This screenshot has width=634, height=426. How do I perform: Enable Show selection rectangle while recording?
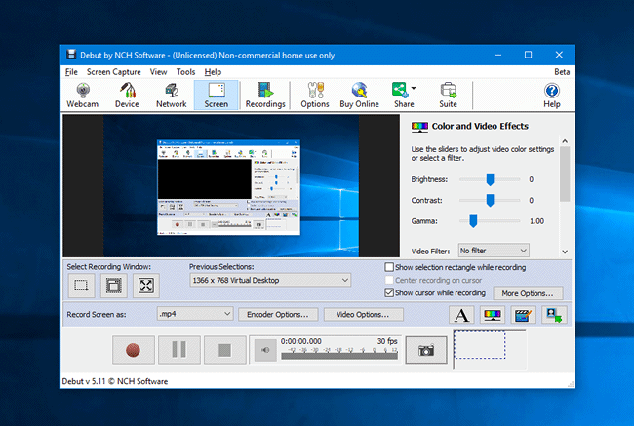click(389, 267)
